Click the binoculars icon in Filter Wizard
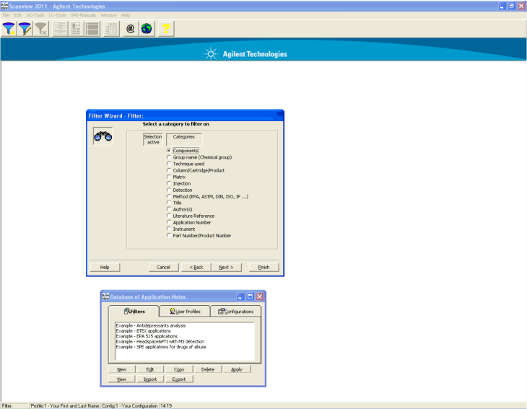Image resolution: width=527 pixels, height=409 pixels. point(103,136)
